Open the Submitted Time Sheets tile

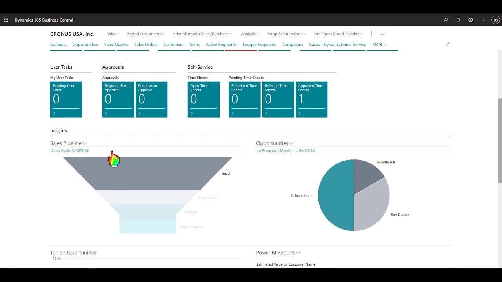tap(245, 99)
